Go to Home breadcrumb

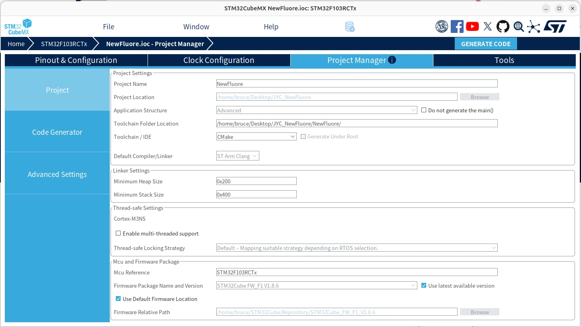point(16,44)
